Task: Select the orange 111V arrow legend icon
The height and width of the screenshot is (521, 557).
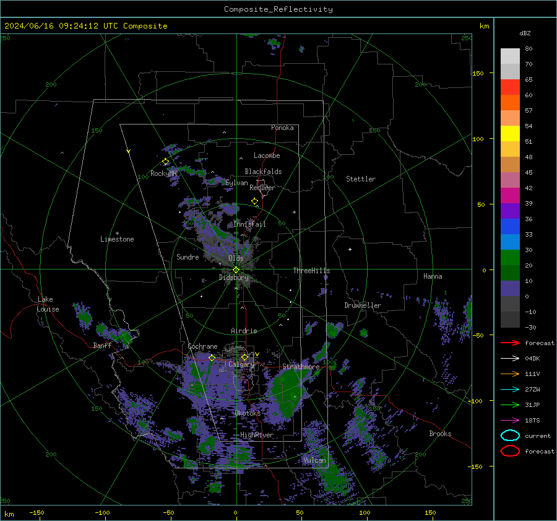Action: tap(510, 374)
